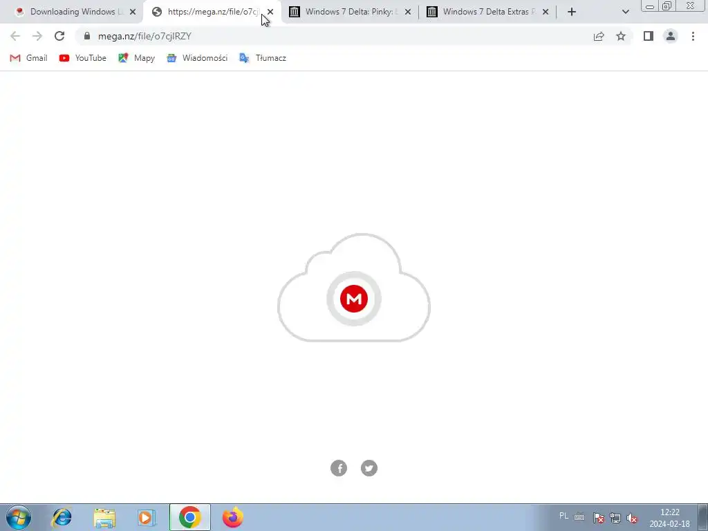Open the Mapy bookmark
The image size is (708, 531).
(x=136, y=58)
